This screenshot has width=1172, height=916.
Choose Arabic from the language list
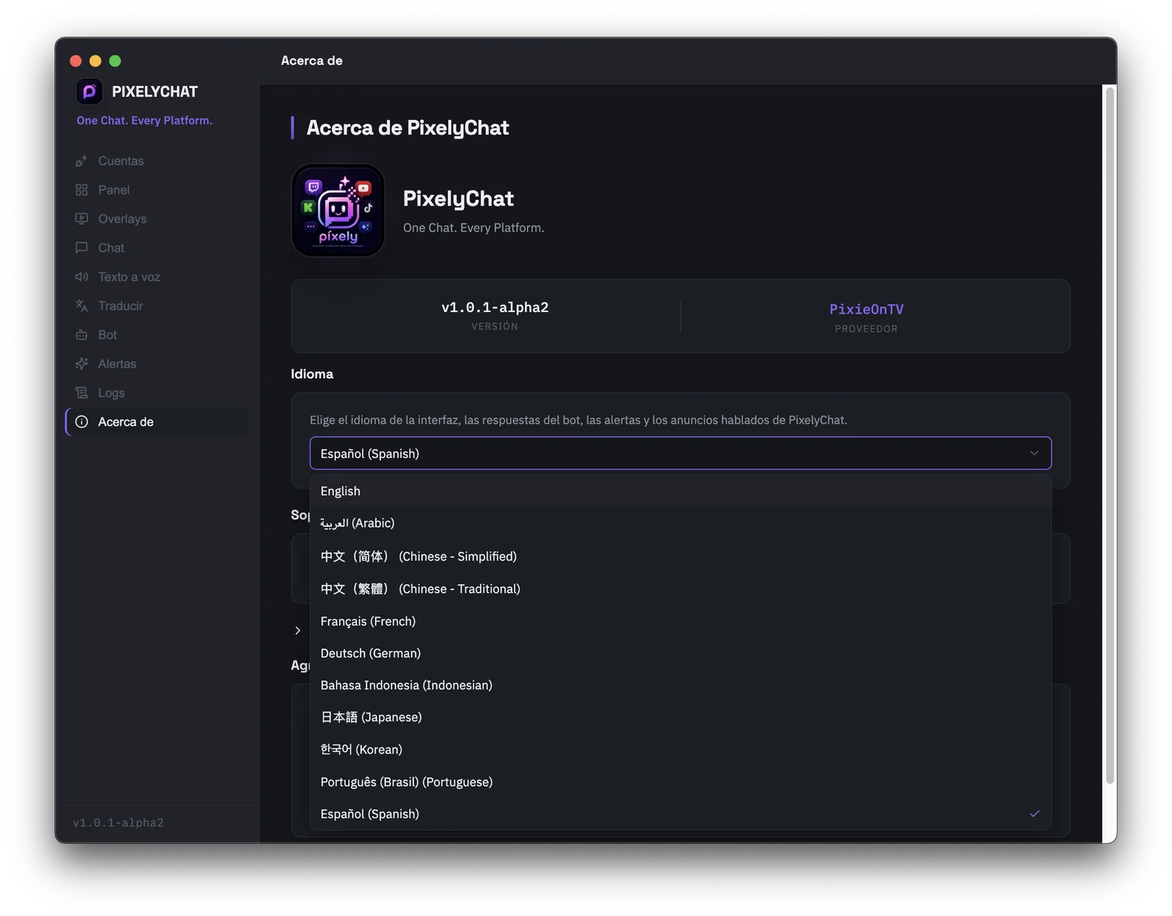[x=680, y=524]
